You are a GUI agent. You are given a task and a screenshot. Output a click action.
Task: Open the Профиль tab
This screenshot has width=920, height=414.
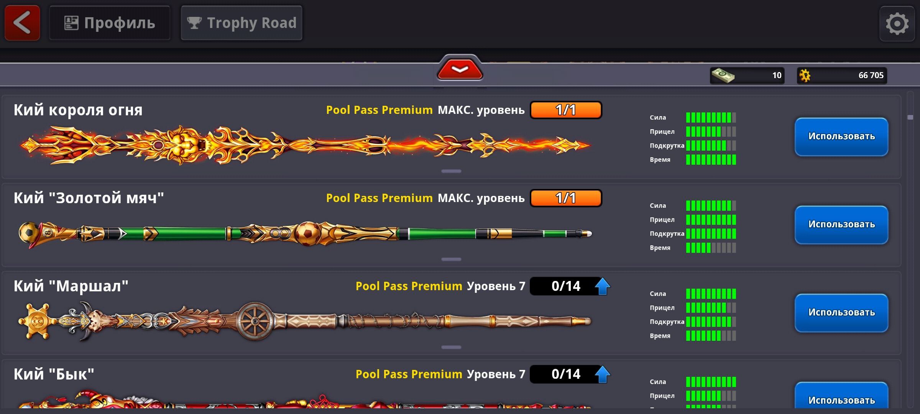pos(110,23)
